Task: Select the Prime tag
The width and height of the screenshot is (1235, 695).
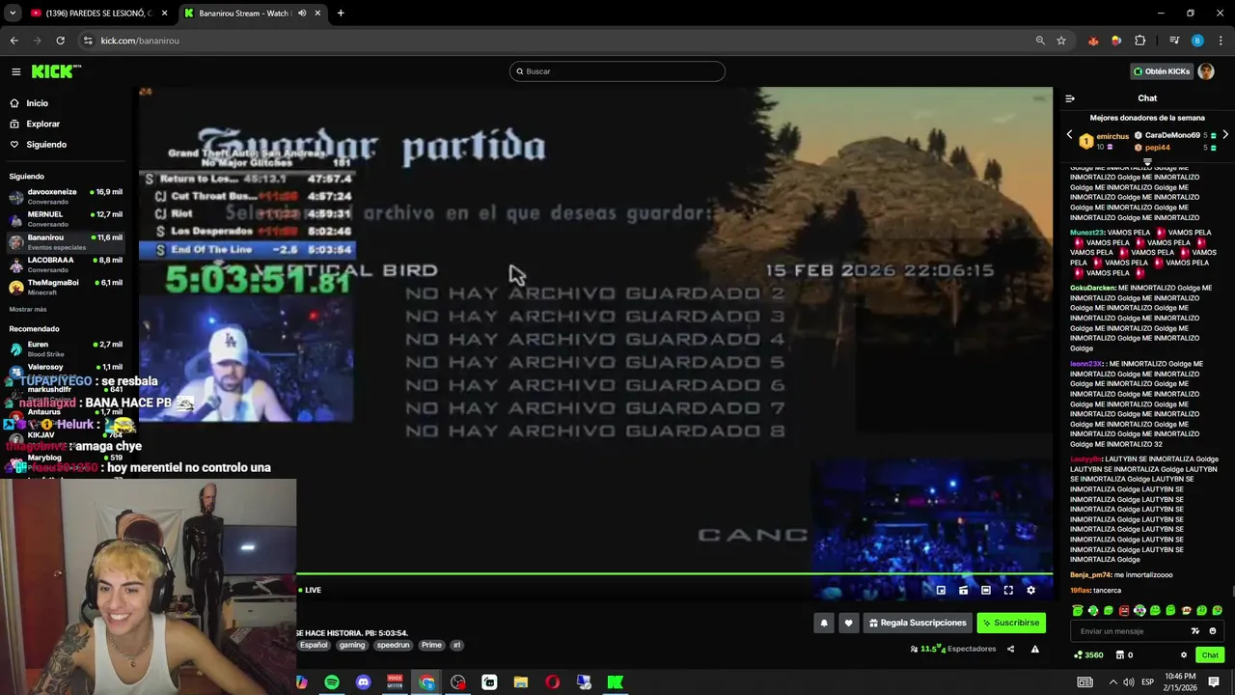Action: click(x=431, y=645)
